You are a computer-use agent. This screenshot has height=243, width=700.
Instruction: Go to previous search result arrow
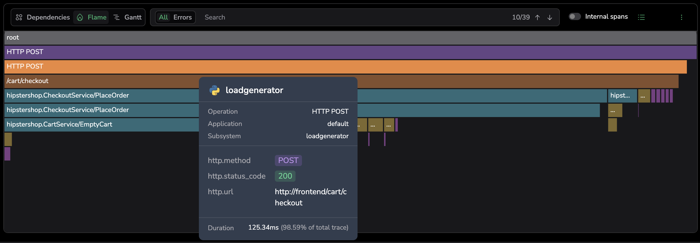click(537, 18)
